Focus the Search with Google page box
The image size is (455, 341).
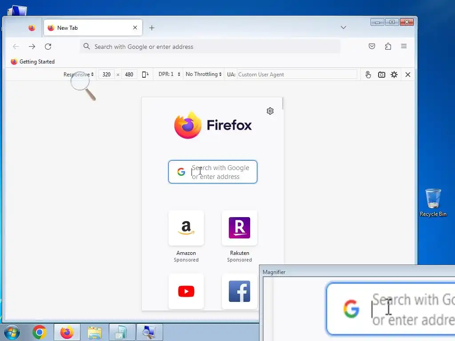213,172
